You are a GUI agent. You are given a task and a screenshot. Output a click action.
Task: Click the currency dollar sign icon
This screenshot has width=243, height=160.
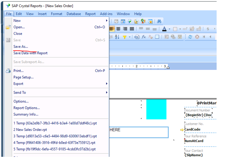pyautogui.click(x=208, y=29)
